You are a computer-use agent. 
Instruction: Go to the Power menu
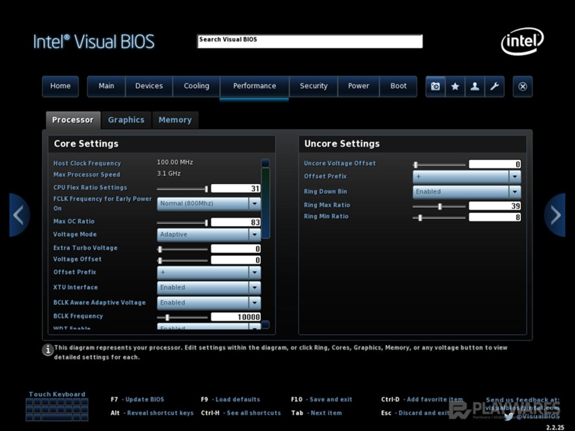coord(359,86)
